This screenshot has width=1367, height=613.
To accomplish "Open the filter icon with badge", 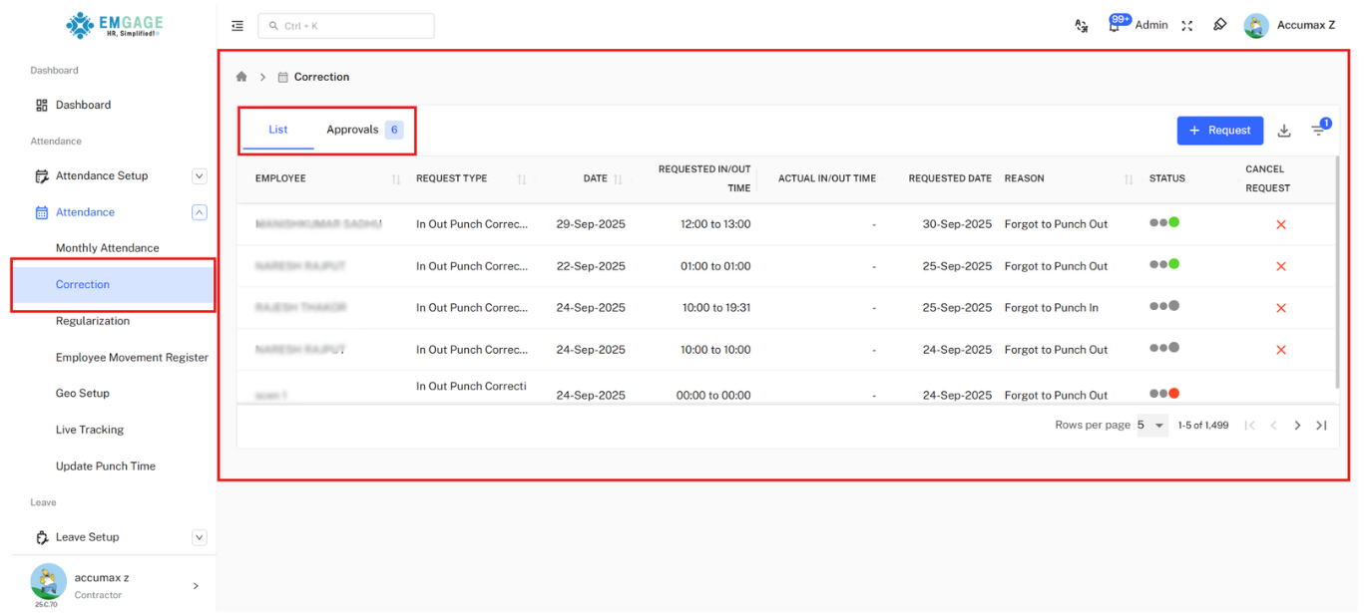I will click(1318, 131).
